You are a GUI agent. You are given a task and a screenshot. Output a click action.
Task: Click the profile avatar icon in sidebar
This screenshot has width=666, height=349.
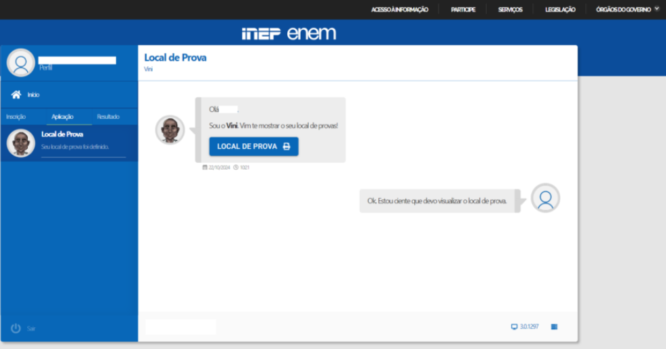(20, 63)
